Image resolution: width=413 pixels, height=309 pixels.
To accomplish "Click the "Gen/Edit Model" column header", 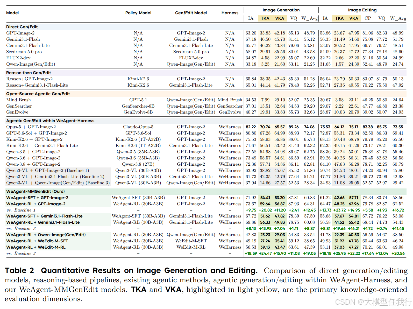I will [191, 13].
